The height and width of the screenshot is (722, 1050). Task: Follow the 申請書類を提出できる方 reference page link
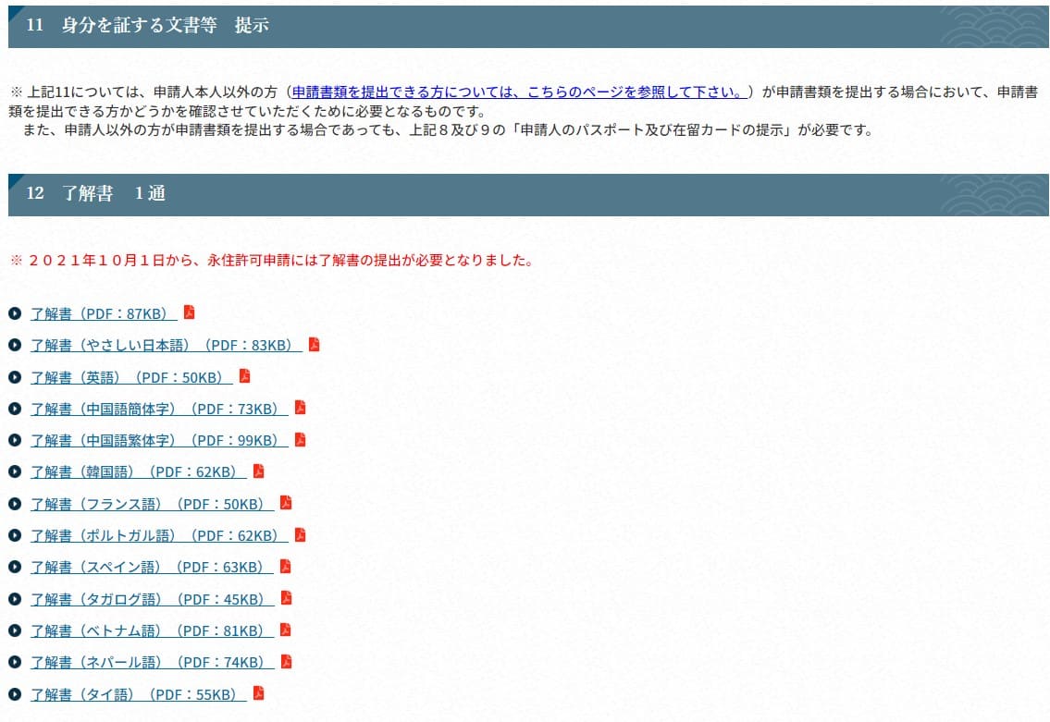click(520, 92)
